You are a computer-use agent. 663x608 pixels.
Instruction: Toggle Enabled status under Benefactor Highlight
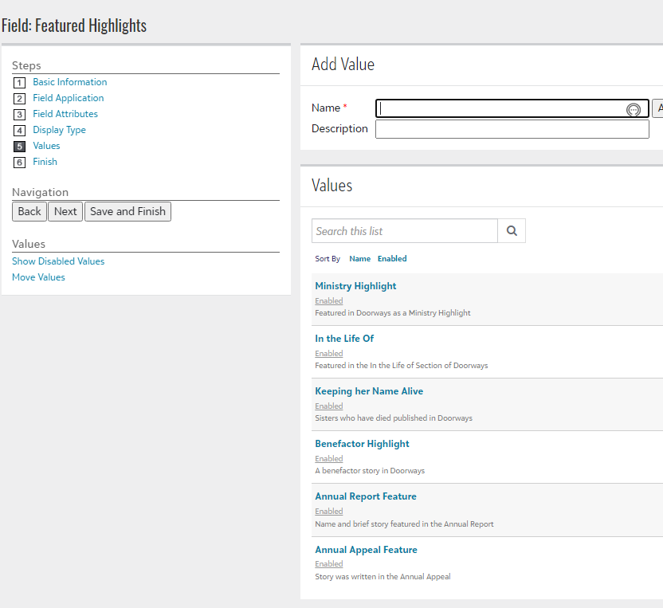[x=328, y=459]
